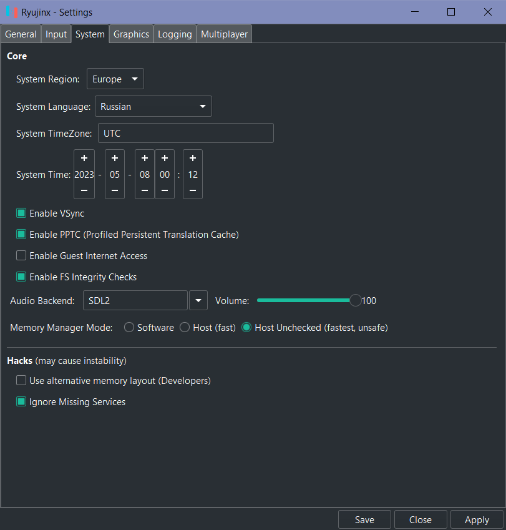This screenshot has width=506, height=530.
Task: Click the SDL2 audio backend combo box
Action: pyautogui.click(x=135, y=300)
